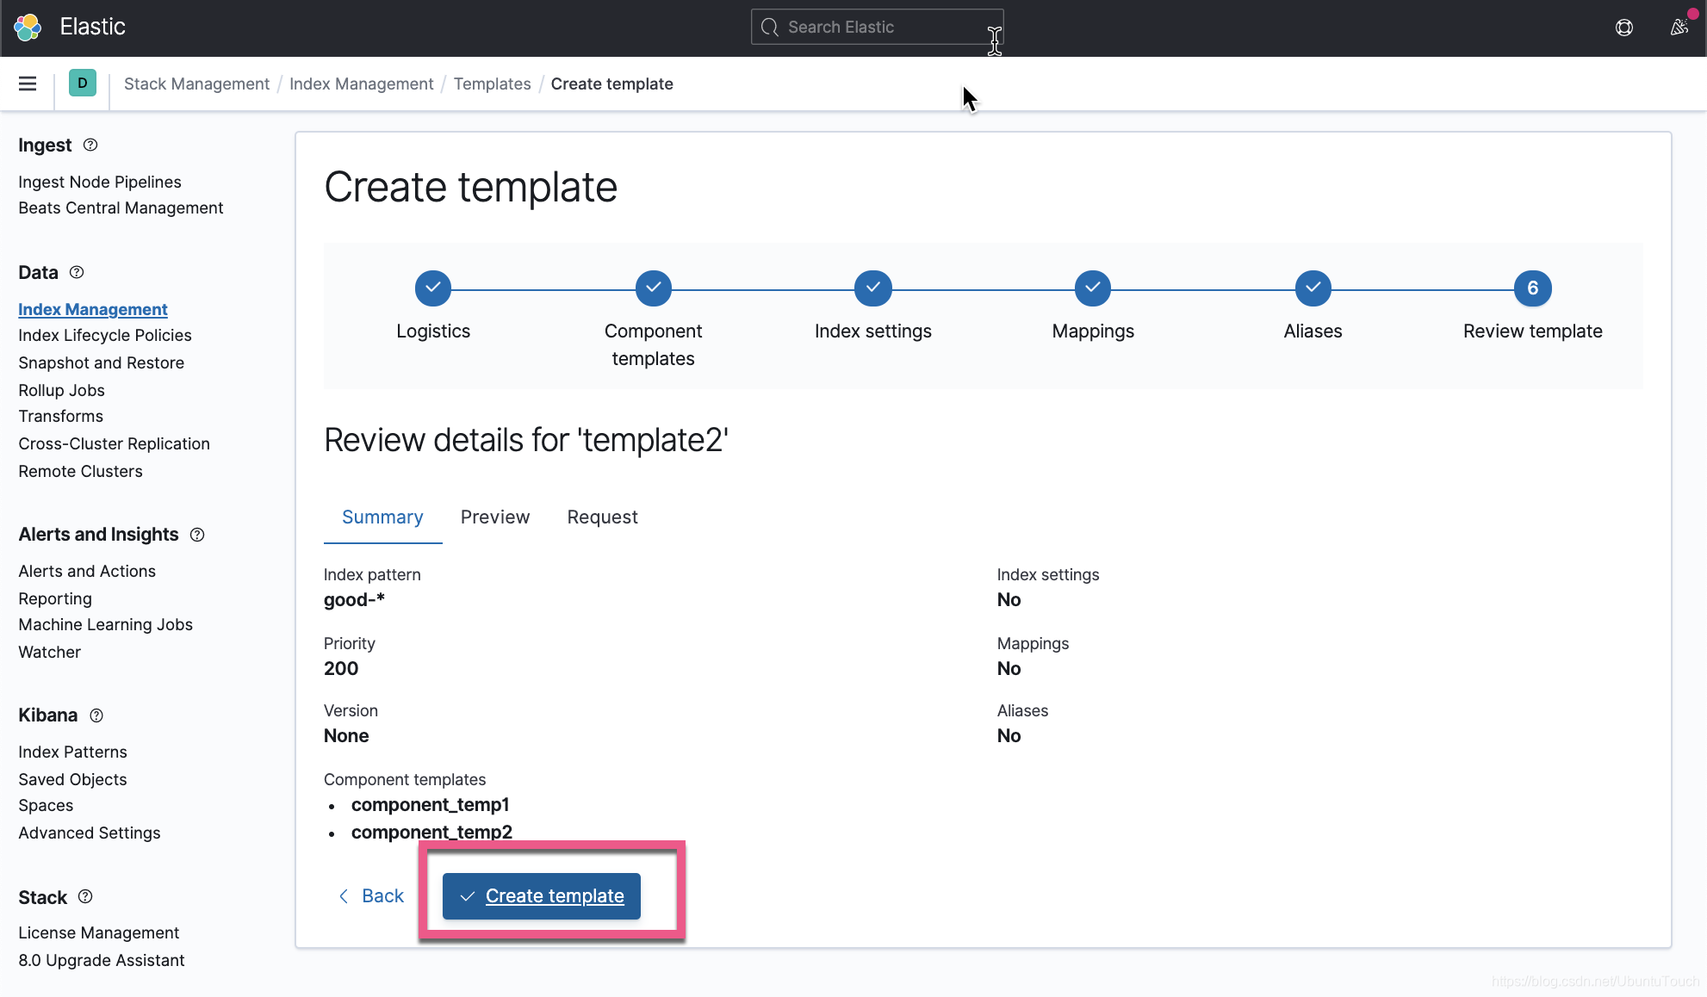Viewport: 1707px width, 997px height.
Task: Click the Stack section help icon
Action: [85, 896]
